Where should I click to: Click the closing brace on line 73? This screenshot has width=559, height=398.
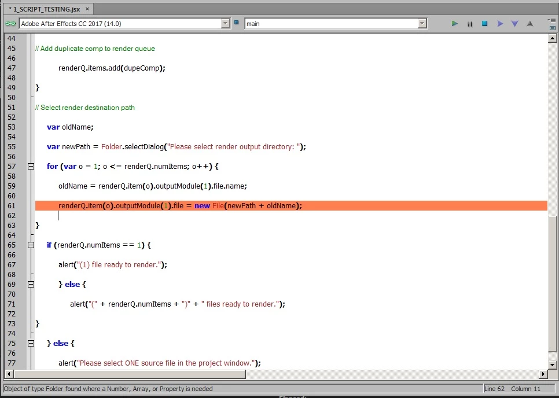(x=37, y=323)
